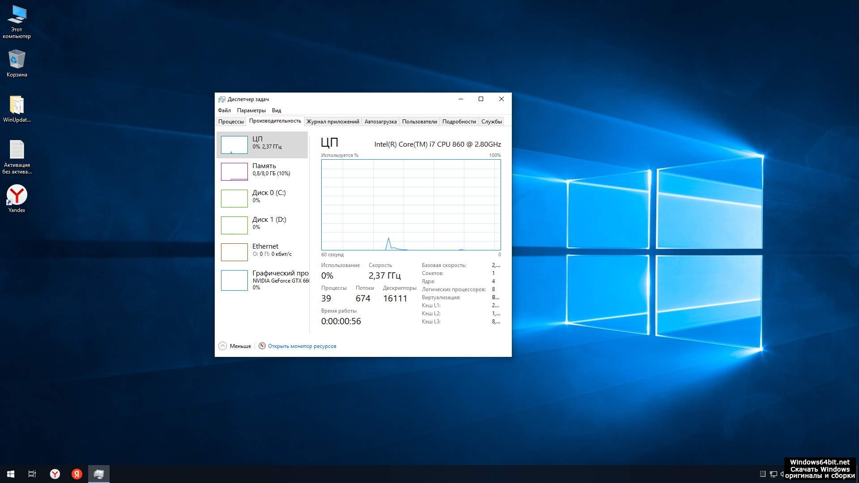Select the NVIDIA GeForce GPU graph item
This screenshot has width=859, height=483.
tap(262, 280)
